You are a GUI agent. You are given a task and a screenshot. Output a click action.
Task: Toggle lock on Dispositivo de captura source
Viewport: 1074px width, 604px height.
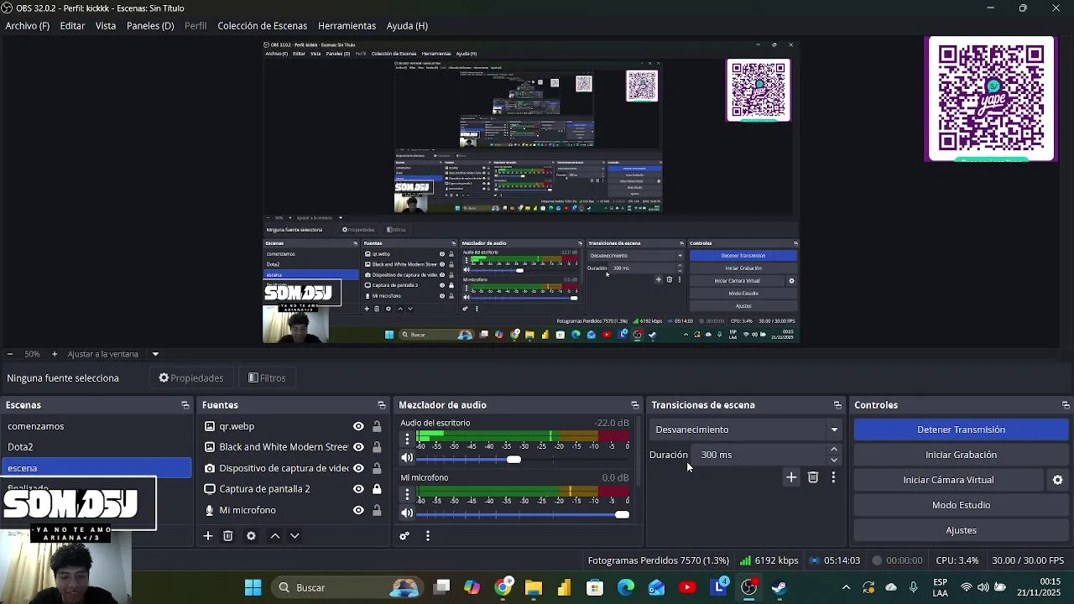pyautogui.click(x=377, y=468)
